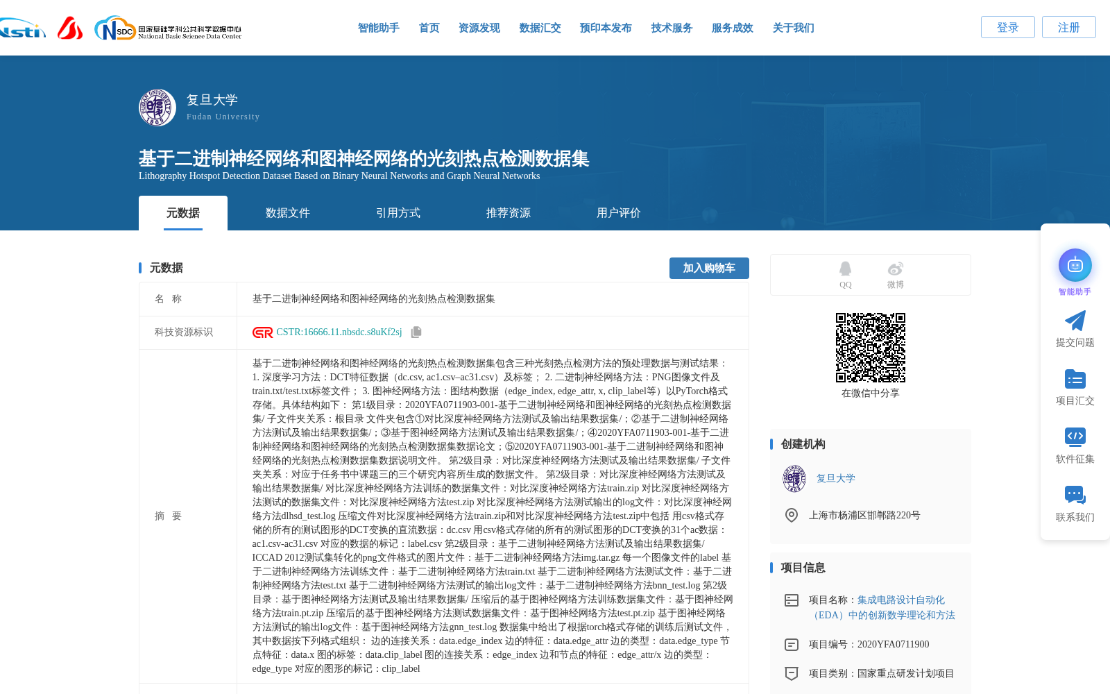Click the 摘要 row label
This screenshot has width=1110, height=694.
pos(169,516)
